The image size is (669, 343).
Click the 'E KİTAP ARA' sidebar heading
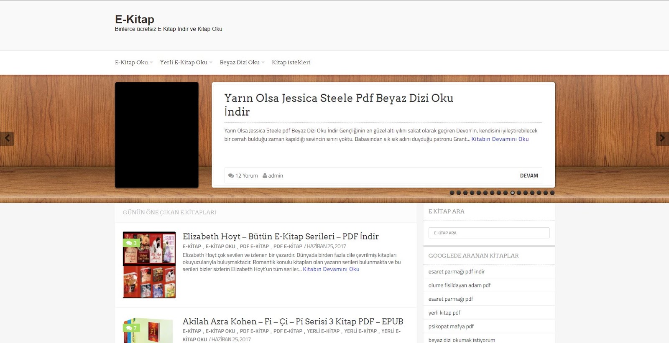point(446,211)
